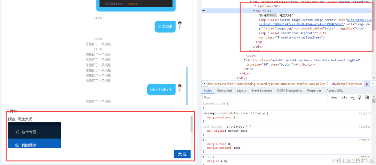Open the Event Listeners tab
376x165 pixels.
261,91
